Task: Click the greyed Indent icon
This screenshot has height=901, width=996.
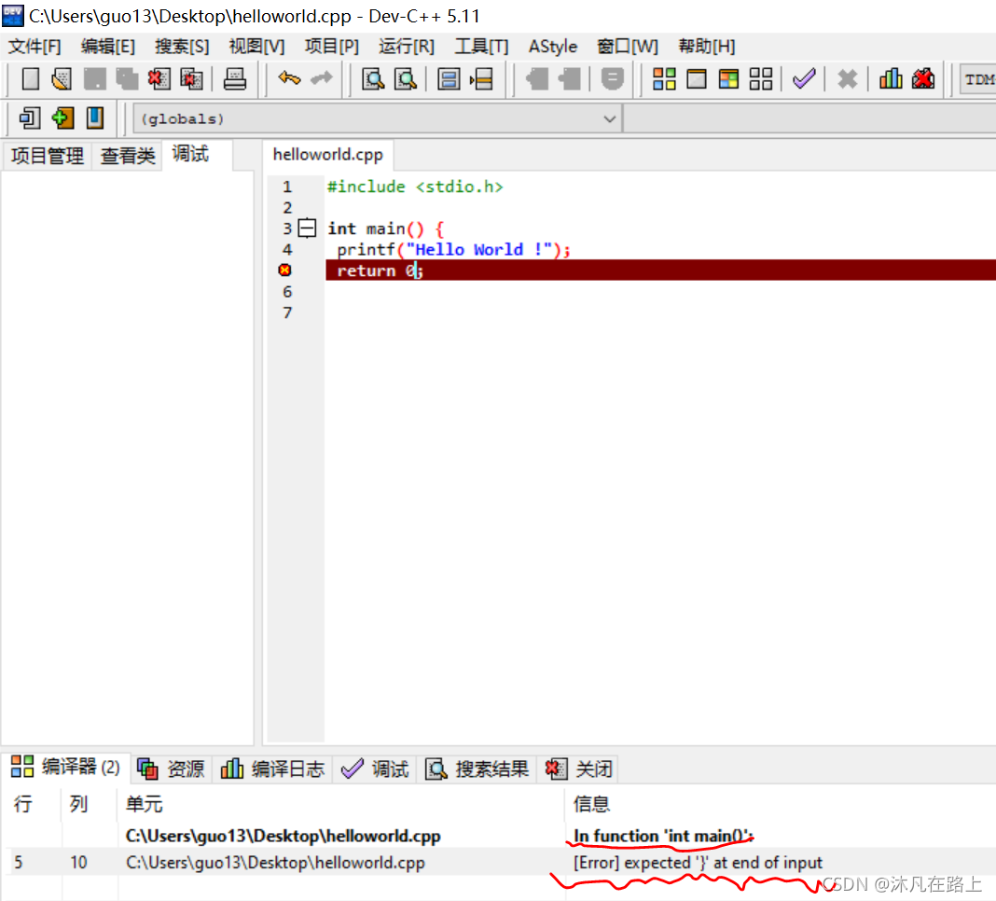Action: click(569, 78)
